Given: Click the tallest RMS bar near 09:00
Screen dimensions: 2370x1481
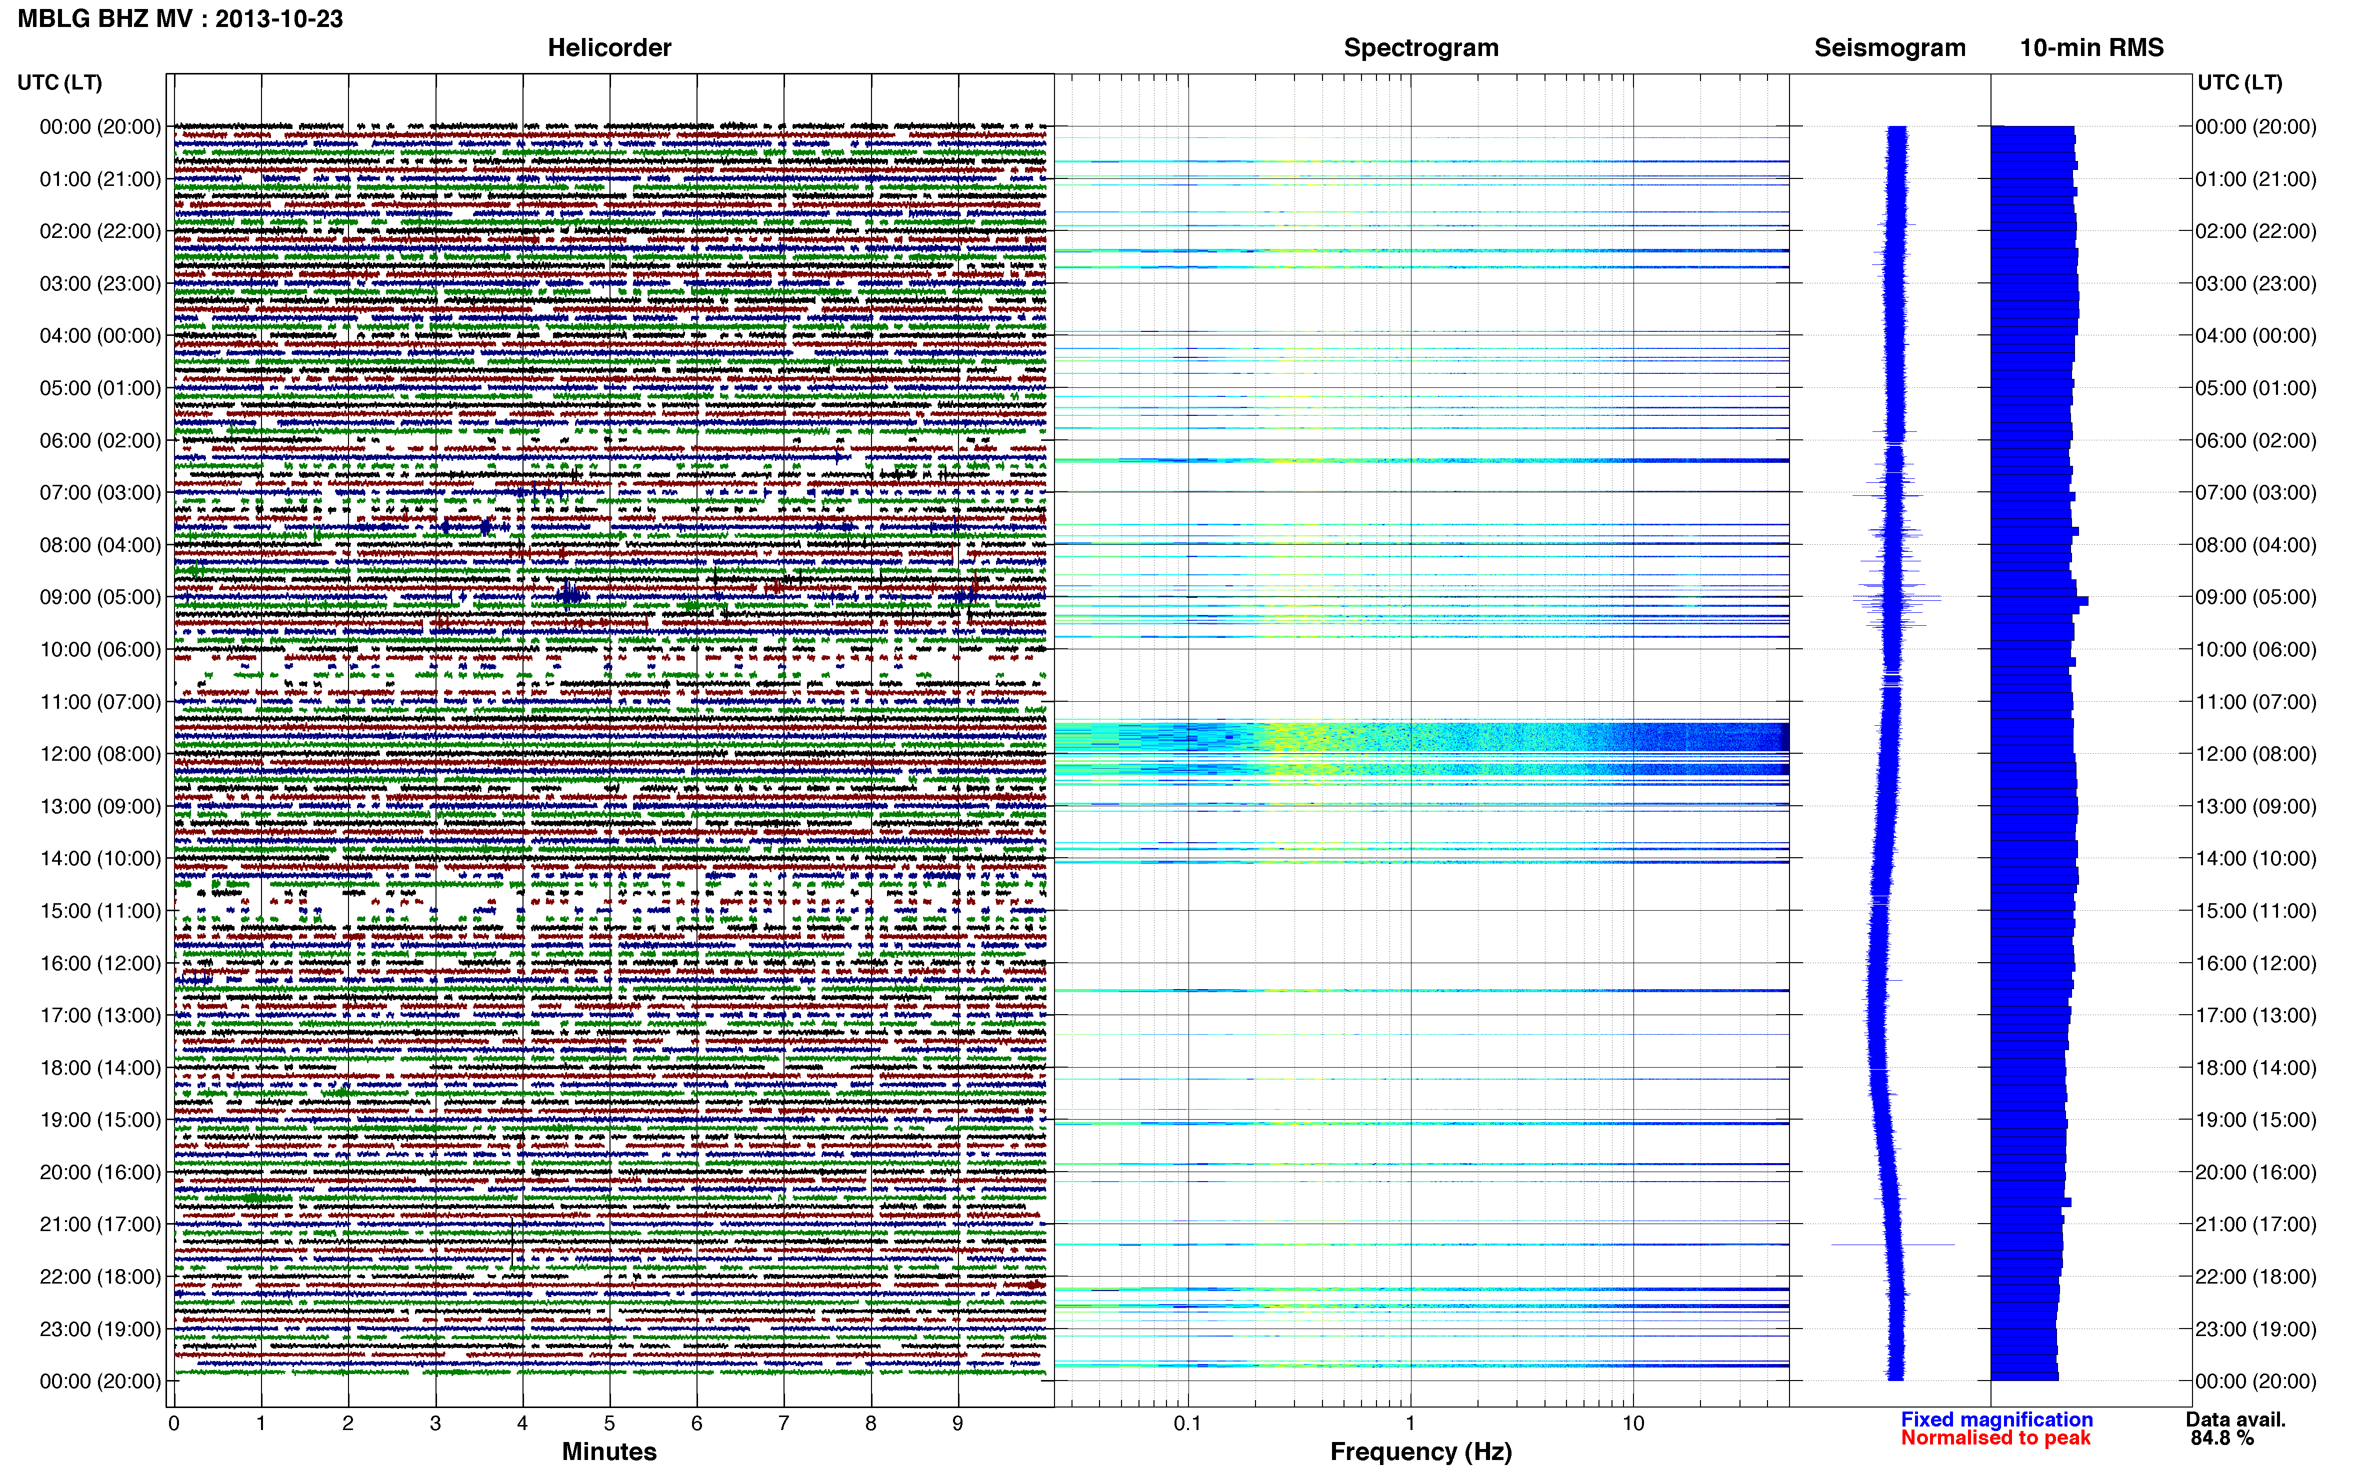Looking at the screenshot, I should (x=2039, y=600).
